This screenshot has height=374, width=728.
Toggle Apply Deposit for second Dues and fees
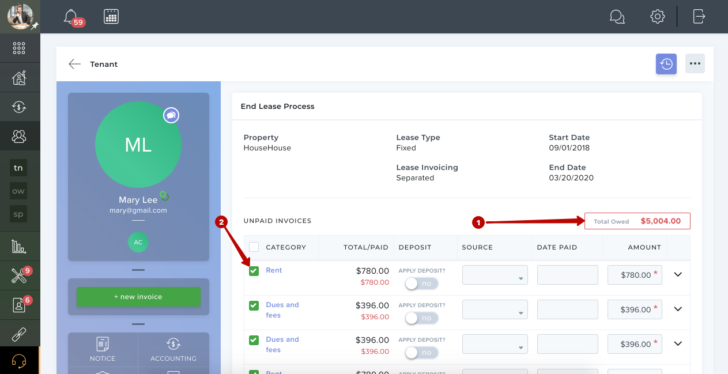coord(421,353)
